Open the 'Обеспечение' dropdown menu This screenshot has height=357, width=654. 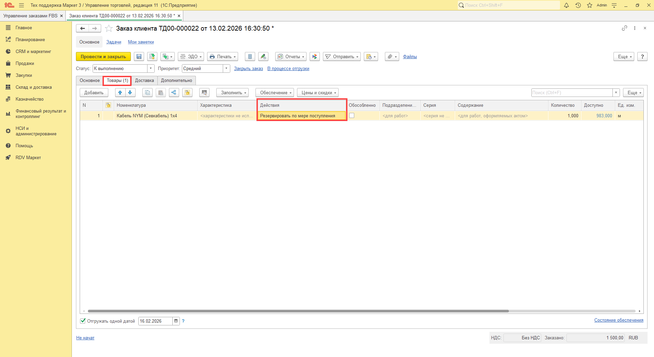[275, 92]
